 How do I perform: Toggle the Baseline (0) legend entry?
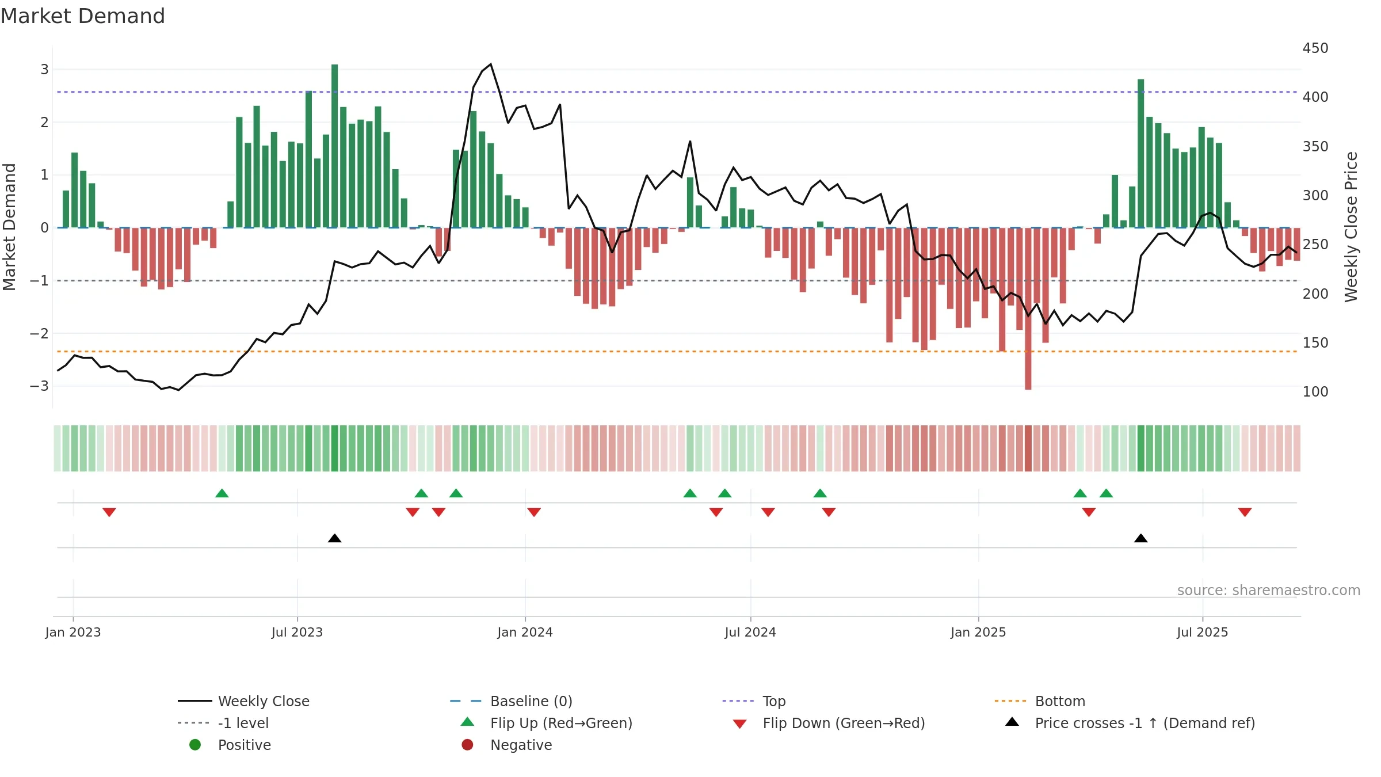tap(511, 701)
